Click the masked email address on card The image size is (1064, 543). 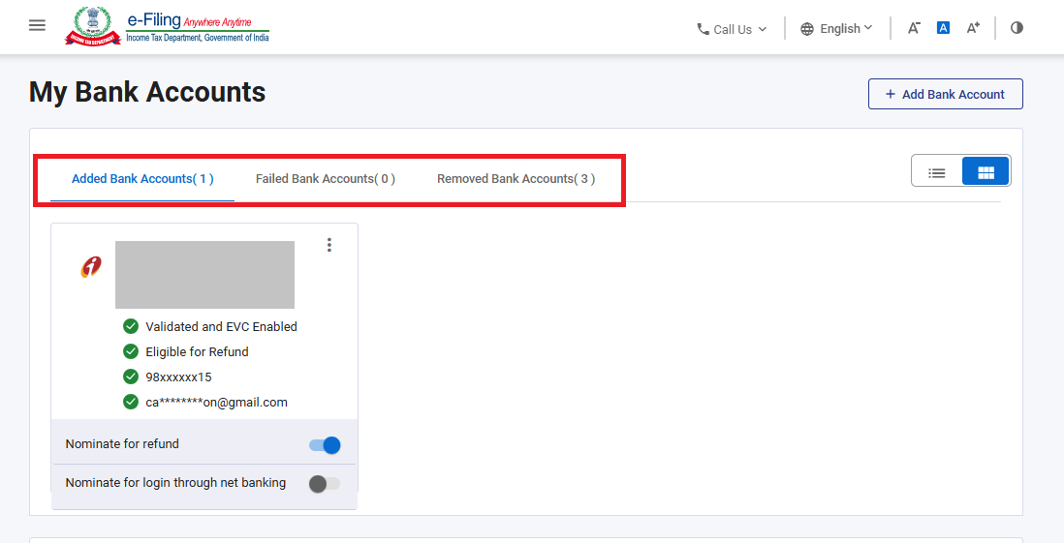pyautogui.click(x=216, y=403)
